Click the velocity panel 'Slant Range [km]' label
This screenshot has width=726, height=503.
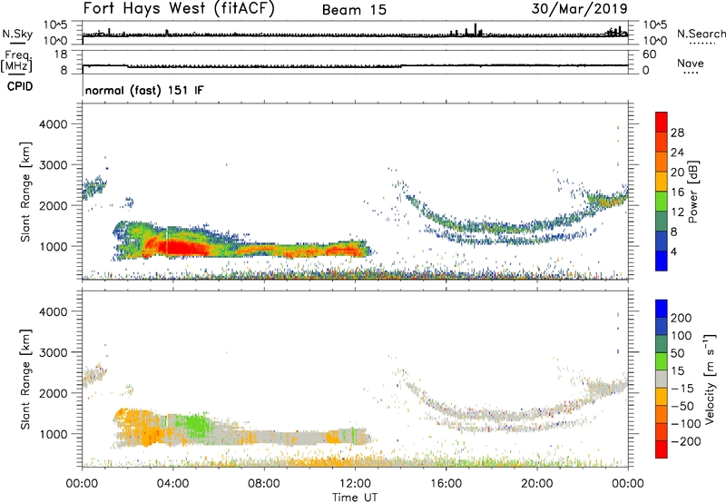click(x=25, y=379)
